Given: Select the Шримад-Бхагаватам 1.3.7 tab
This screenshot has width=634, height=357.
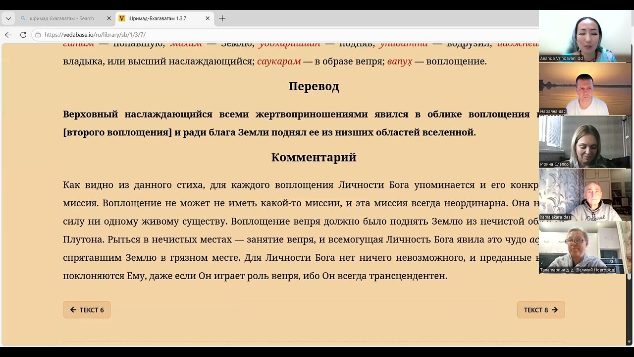Looking at the screenshot, I should pyautogui.click(x=165, y=18).
